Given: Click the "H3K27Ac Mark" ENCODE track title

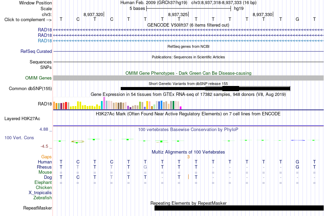Looking at the screenshot, I should 188,114.
